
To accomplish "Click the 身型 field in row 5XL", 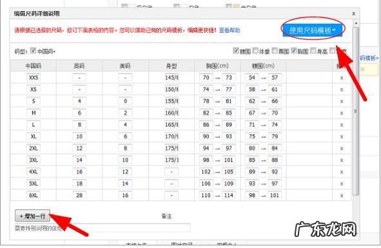I will point(171,184).
